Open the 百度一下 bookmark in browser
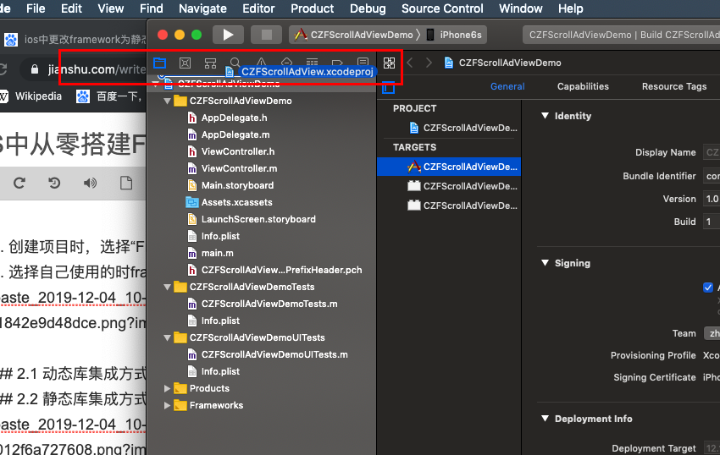 point(108,96)
